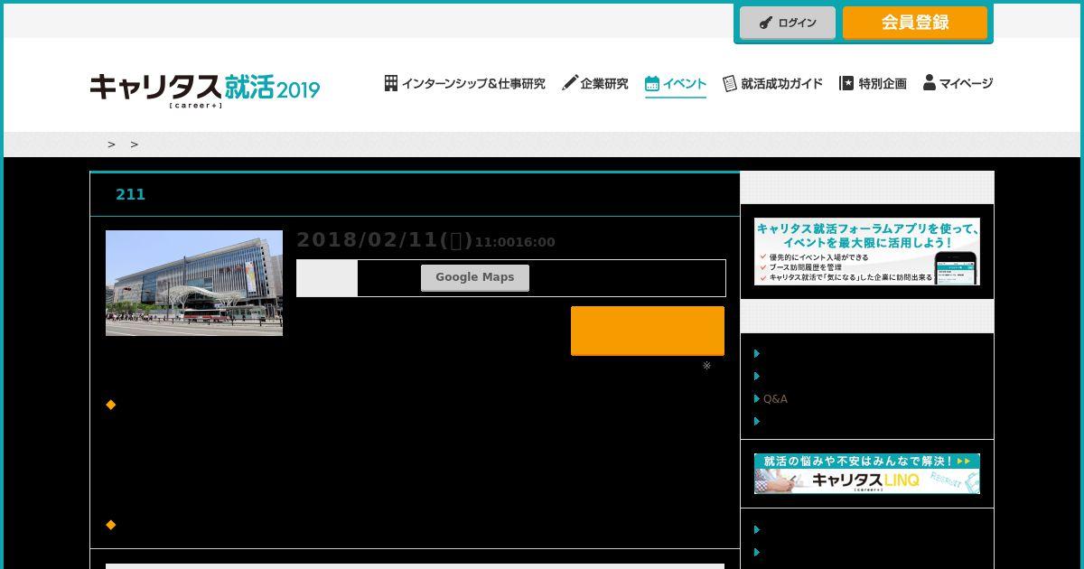Select the イベント menu item
This screenshot has width=1084, height=569.
pos(676,84)
